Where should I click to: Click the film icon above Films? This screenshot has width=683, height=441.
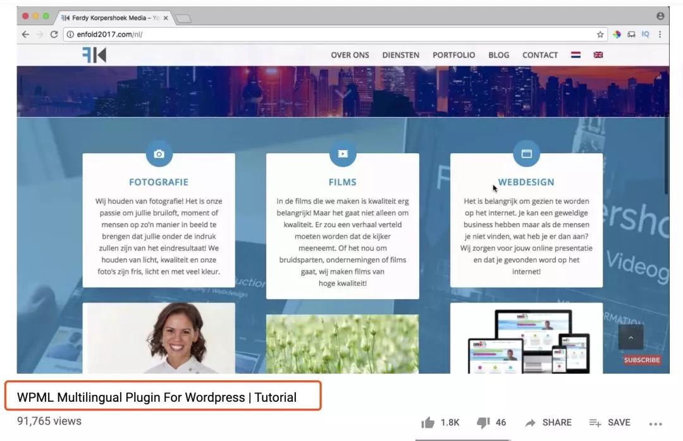343,154
